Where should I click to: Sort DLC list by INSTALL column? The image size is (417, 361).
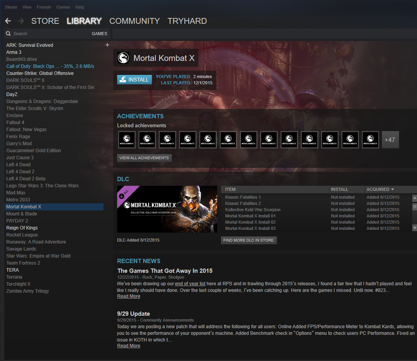pos(347,189)
